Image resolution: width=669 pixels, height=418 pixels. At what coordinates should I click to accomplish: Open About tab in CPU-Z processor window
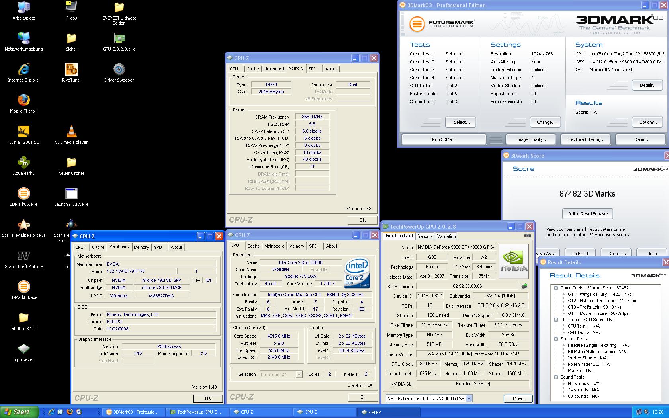point(332,246)
